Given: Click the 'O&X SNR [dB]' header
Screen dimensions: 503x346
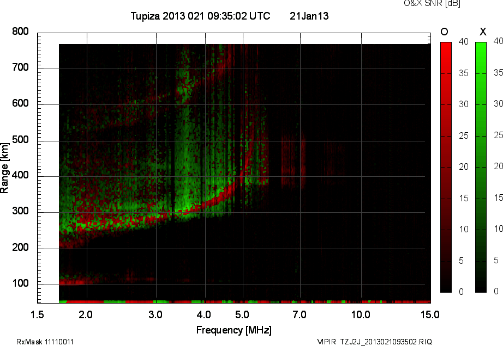Looking at the screenshot, I should pyautogui.click(x=432, y=3).
